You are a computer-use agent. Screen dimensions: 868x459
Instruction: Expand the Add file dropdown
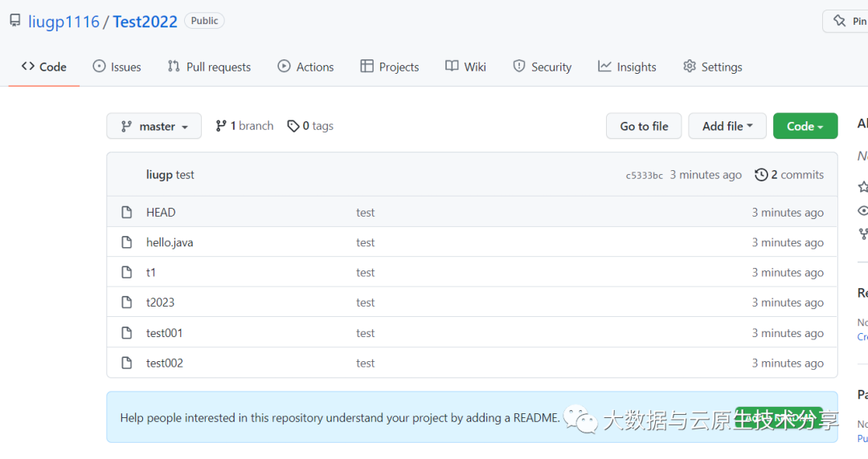727,126
